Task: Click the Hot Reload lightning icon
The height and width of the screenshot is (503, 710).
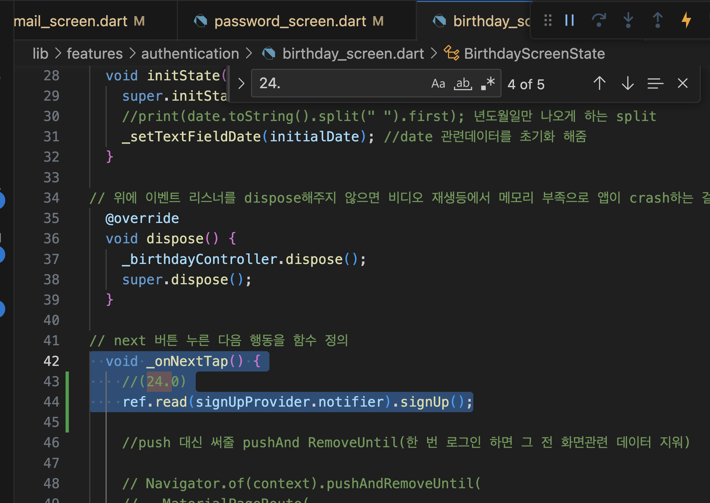Action: (x=686, y=20)
